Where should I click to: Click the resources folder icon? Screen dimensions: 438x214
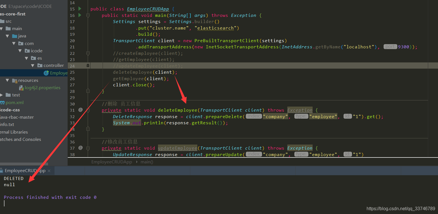(15, 80)
